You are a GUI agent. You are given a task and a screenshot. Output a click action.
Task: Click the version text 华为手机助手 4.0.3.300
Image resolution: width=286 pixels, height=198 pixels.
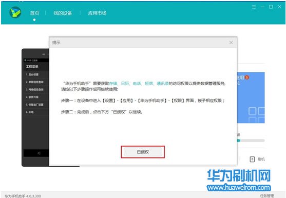point(23,196)
